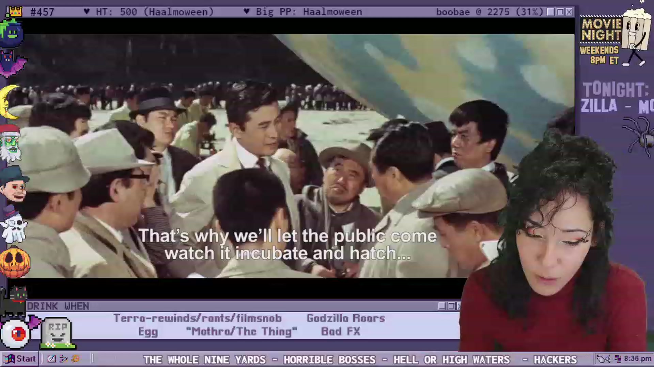Click the "WEEKENDS 8PM ET" schedule text
654x367 pixels.
coord(599,55)
